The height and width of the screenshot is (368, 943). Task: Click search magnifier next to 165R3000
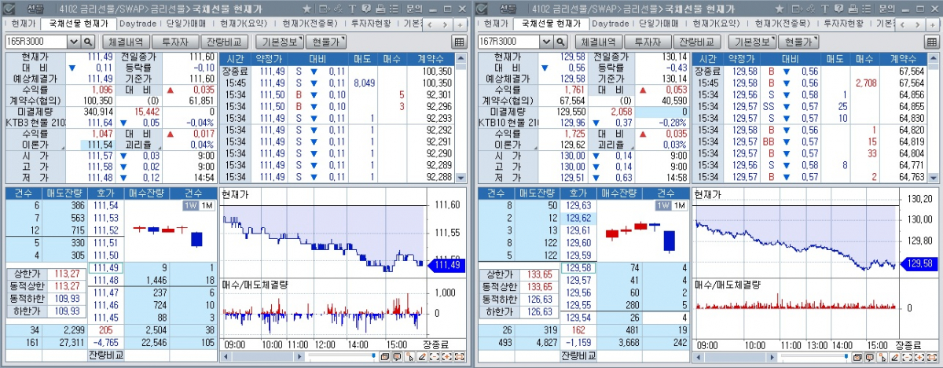87,41
